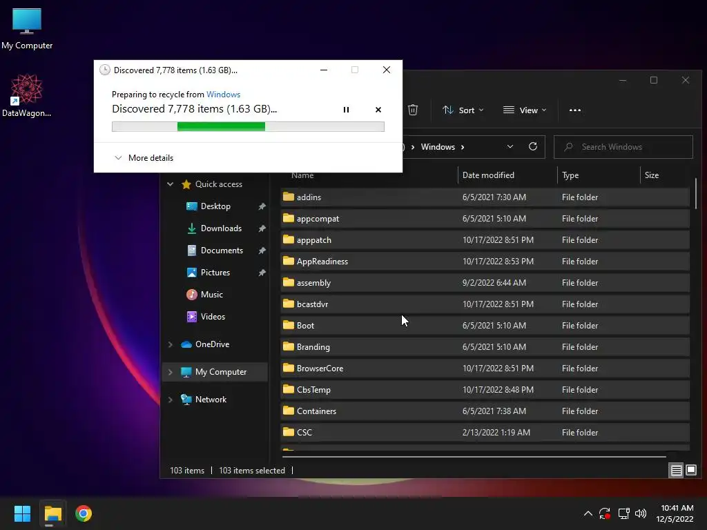Screen dimensions: 707x530
Task: Select the AppReadiness folder
Action: click(485, 262)
